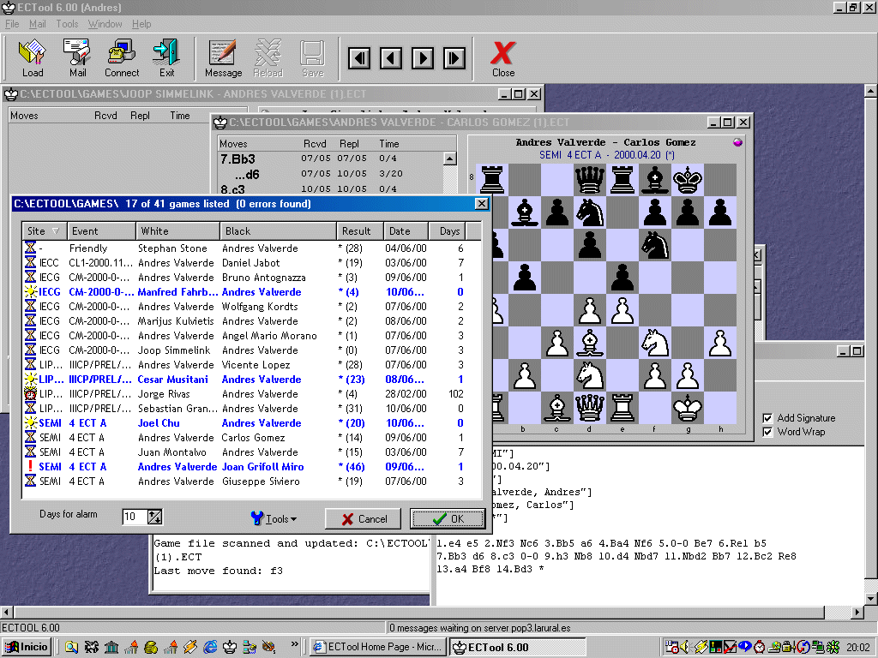The height and width of the screenshot is (658, 878).
Task: Click the black queen on d8
Action: coord(590,180)
